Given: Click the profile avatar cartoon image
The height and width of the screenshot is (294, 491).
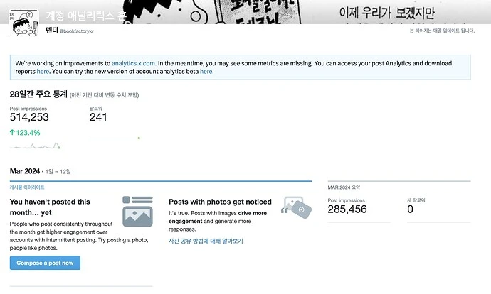Looking at the screenshot, I should [24, 23].
